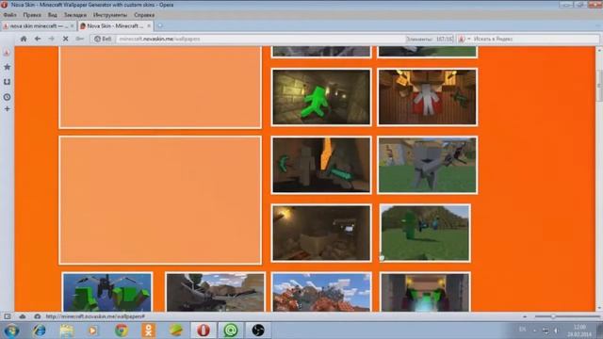
Task: Open red-white character lying wallpaper
Action: click(427, 97)
